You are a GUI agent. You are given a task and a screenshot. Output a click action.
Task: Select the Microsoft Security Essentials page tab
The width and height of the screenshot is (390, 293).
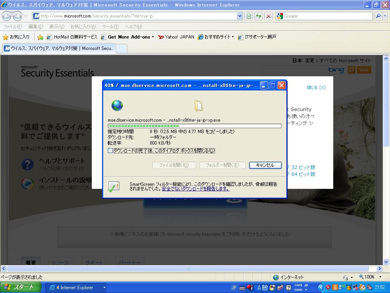(x=59, y=48)
